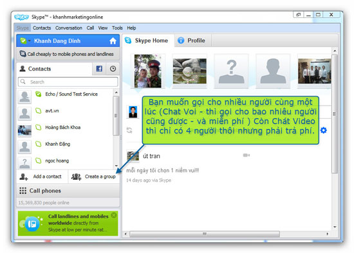This screenshot has width=354, height=253.
Task: Click the man in suit avatar in feed
Action: (x=133, y=112)
